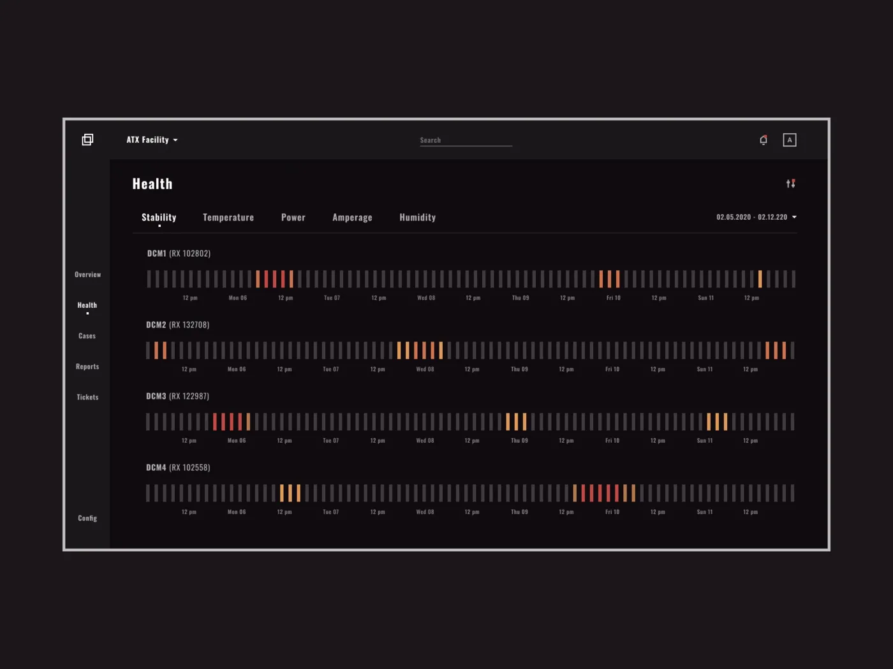Open Reports in the sidebar
This screenshot has width=893, height=669.
click(x=87, y=366)
